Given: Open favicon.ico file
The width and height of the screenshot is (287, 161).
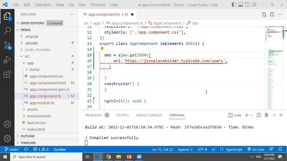Looking at the screenshot, I should (x=47, y=123).
